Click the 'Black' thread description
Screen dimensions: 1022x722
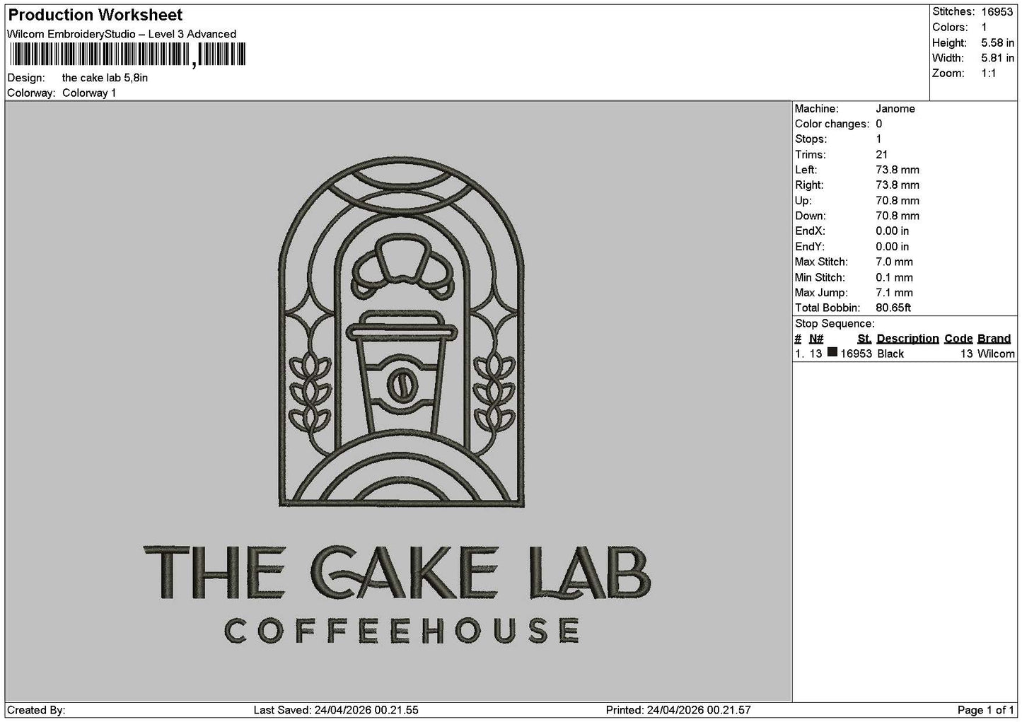point(890,354)
